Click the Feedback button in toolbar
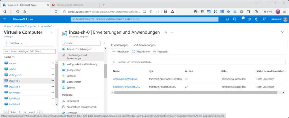 point(160,52)
